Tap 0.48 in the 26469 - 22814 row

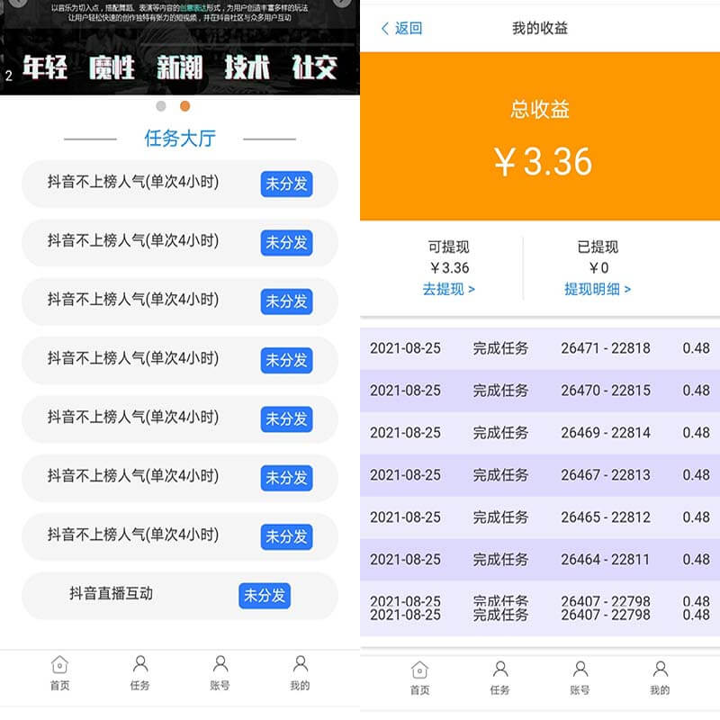pyautogui.click(x=696, y=433)
